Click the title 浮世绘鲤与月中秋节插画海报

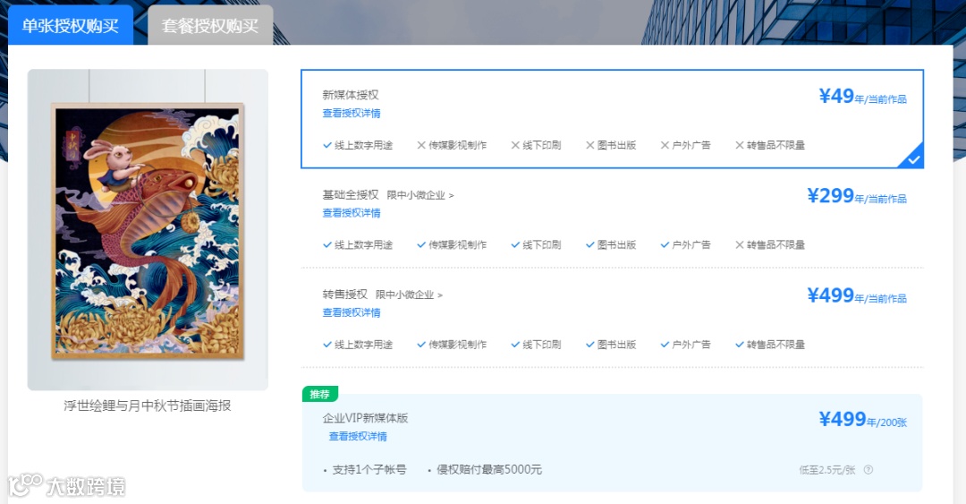tap(148, 406)
